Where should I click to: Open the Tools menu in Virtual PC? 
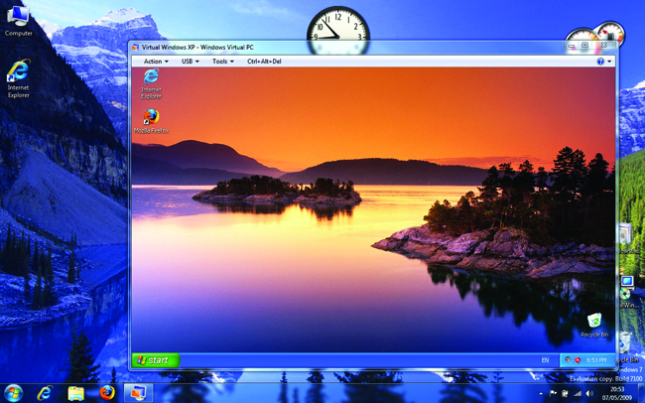tap(223, 62)
